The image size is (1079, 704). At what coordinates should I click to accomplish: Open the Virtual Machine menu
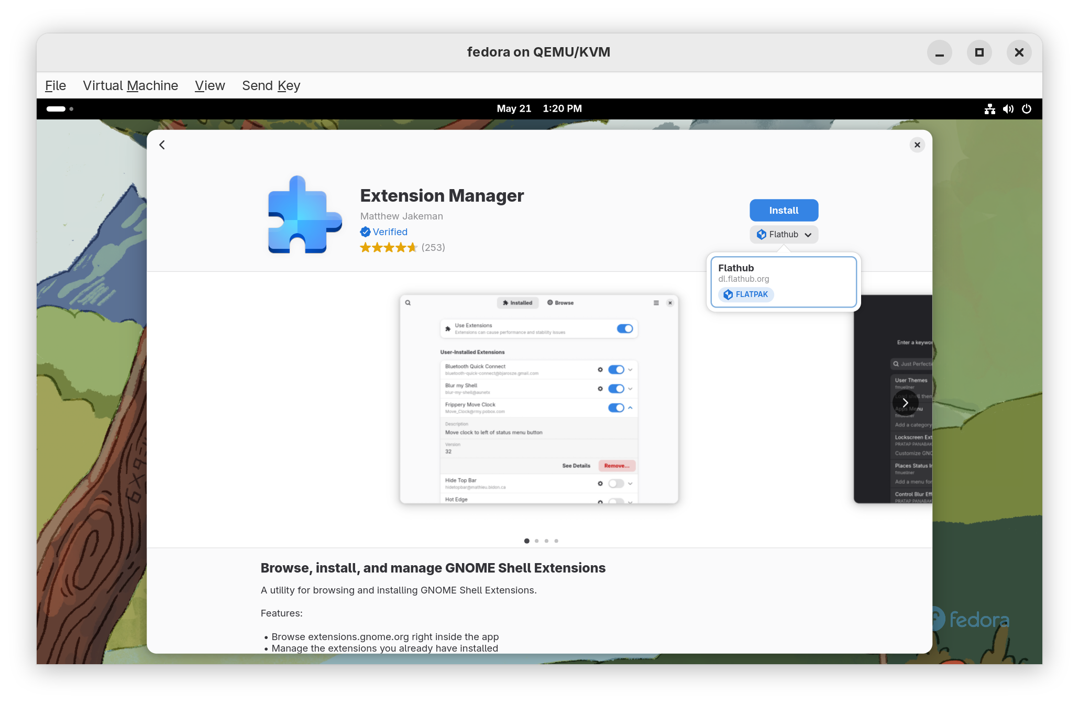(130, 85)
